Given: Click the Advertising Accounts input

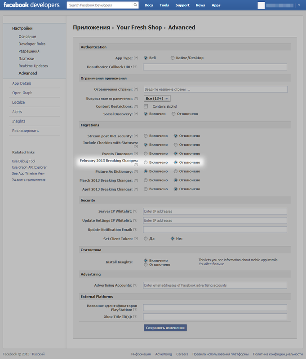Looking at the screenshot, I should click(x=215, y=285).
